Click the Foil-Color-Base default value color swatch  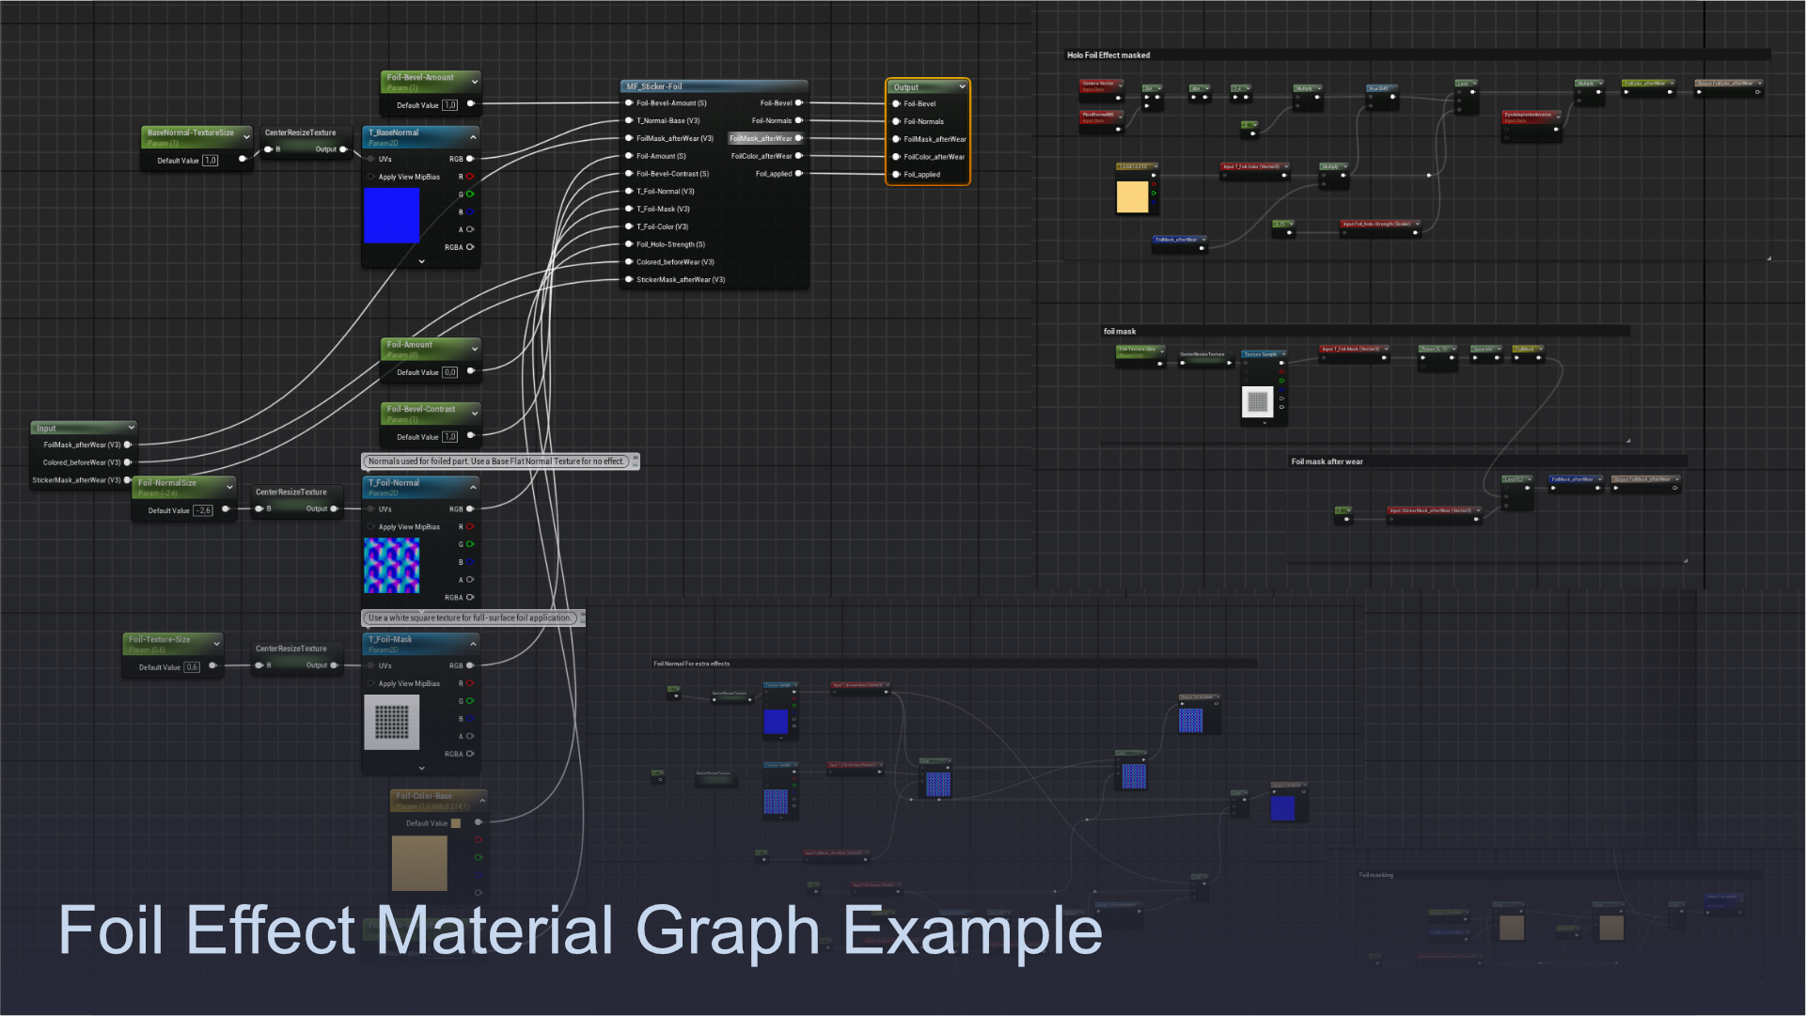click(x=456, y=823)
